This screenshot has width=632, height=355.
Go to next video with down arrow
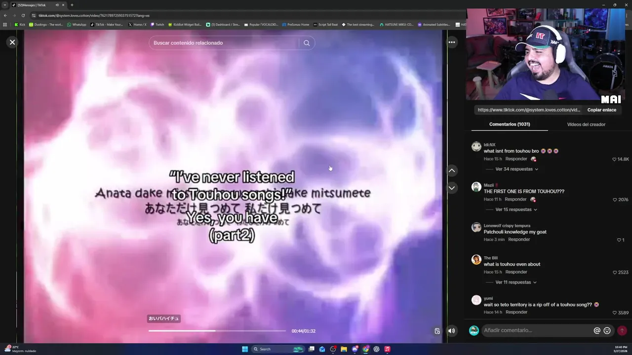(452, 188)
